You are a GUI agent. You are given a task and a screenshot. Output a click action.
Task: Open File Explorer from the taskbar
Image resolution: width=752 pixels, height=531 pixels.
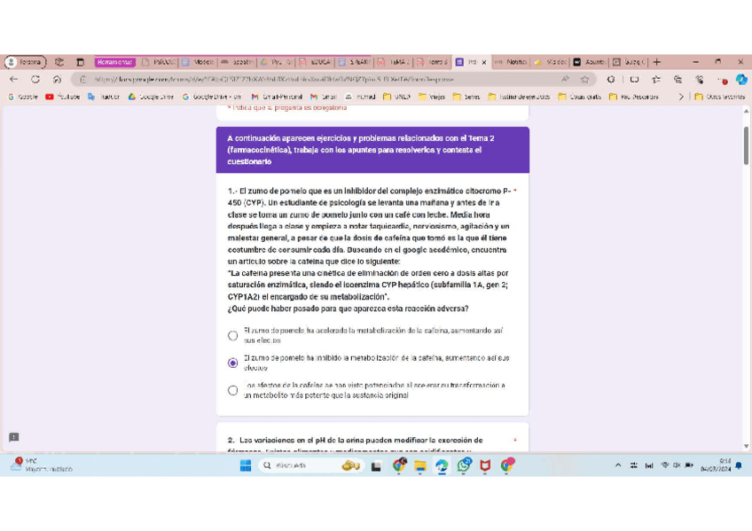420,465
